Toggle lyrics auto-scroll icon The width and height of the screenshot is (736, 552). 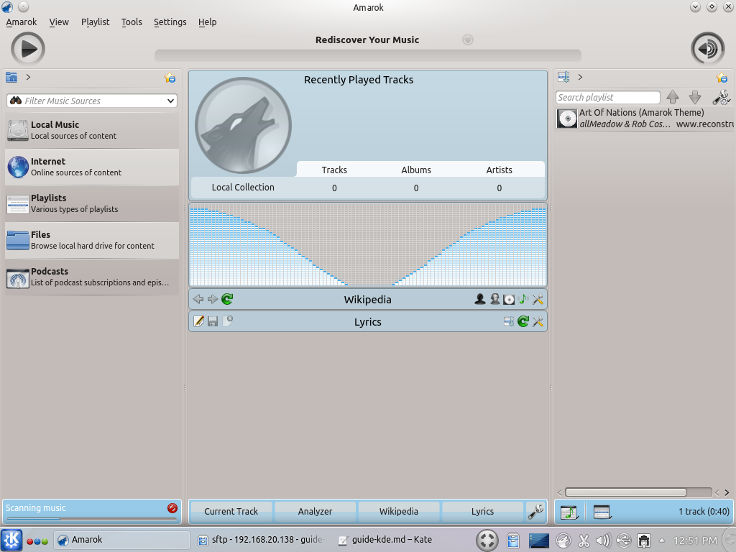click(x=509, y=321)
